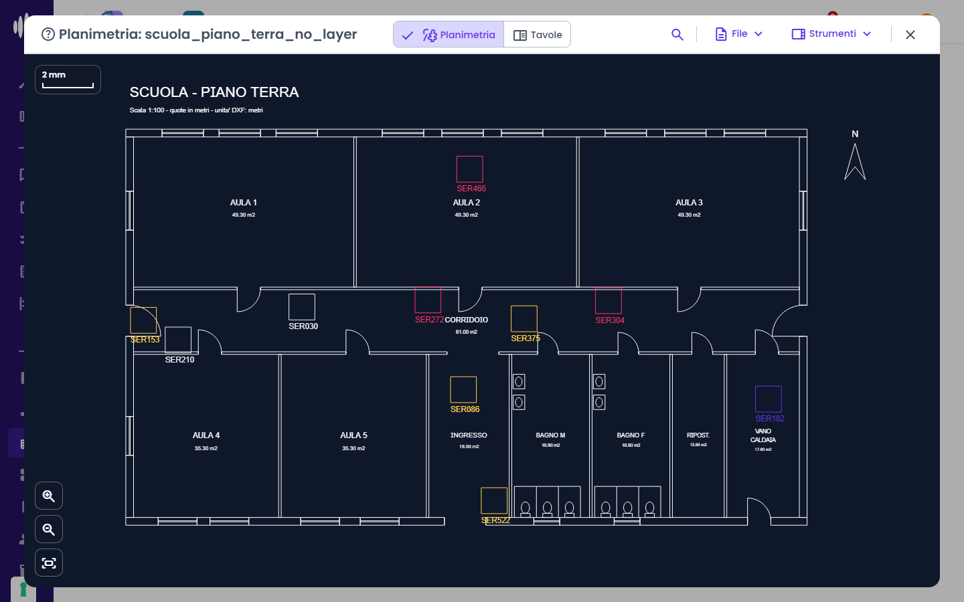Click the AULA 4 room label
The width and height of the screenshot is (964, 602).
click(x=206, y=435)
